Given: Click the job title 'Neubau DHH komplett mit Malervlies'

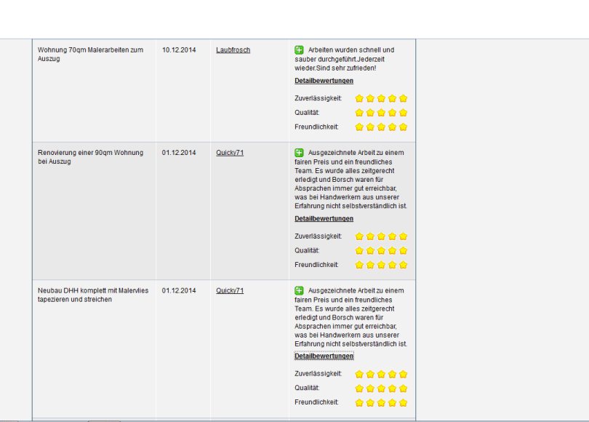Looking at the screenshot, I should coord(92,294).
